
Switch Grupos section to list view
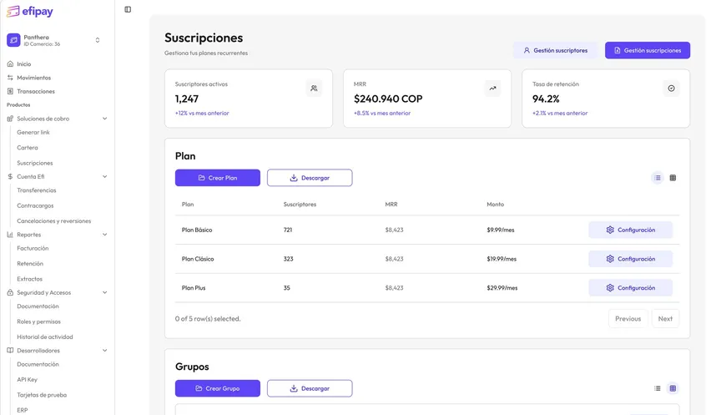658,388
